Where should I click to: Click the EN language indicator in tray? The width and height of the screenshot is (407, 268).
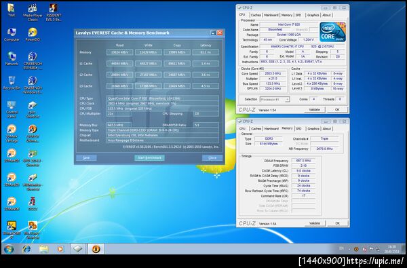[341, 249]
